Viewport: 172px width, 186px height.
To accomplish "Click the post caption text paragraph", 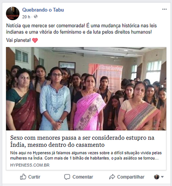I will coord(81,29).
